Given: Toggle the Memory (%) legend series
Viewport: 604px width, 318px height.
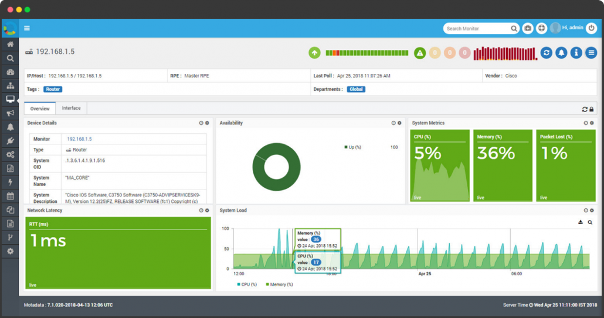Looking at the screenshot, I should pyautogui.click(x=279, y=285).
